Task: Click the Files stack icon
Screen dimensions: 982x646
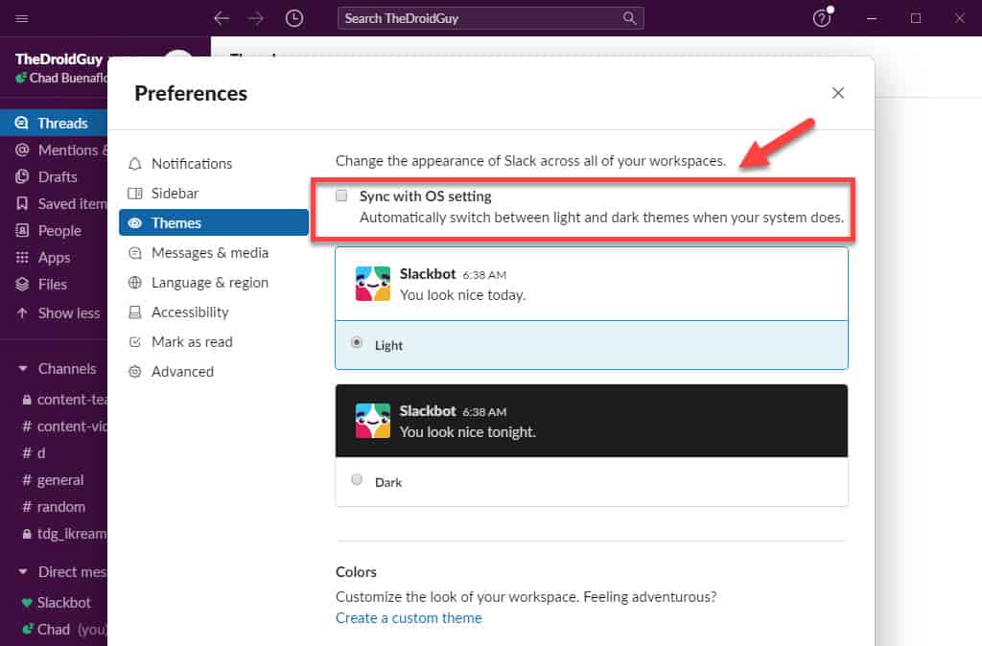Action: [22, 285]
